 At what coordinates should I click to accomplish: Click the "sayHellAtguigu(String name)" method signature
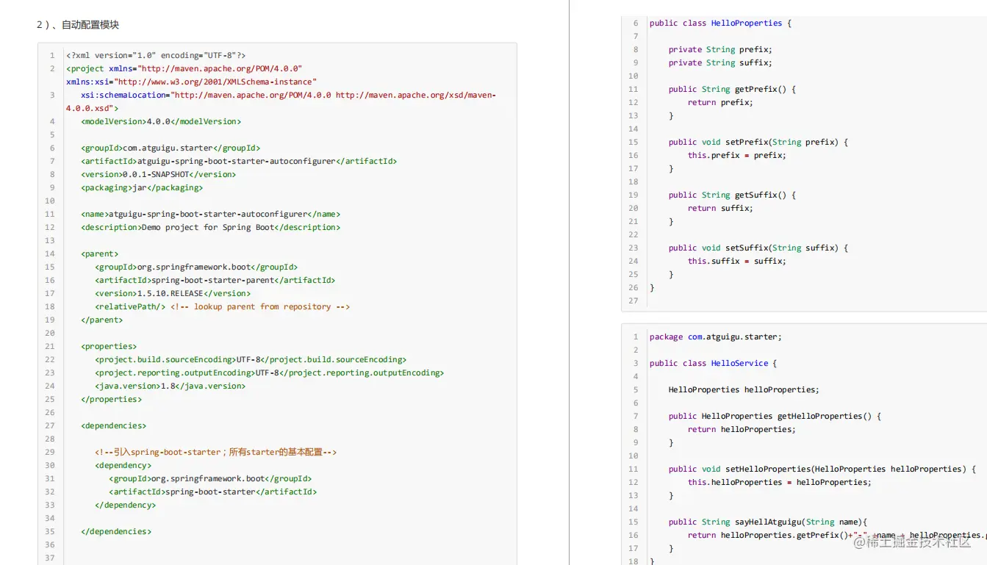768,522
